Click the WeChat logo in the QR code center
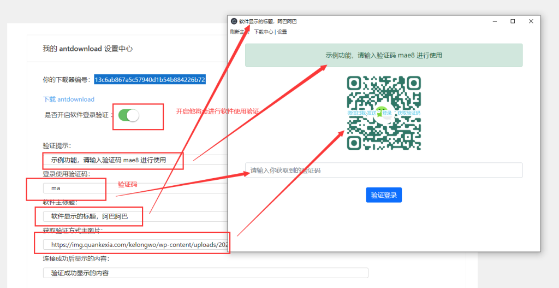 tap(384, 113)
